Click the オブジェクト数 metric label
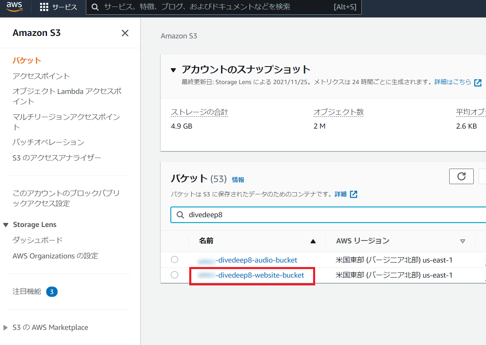The width and height of the screenshot is (486, 345). 338,112
